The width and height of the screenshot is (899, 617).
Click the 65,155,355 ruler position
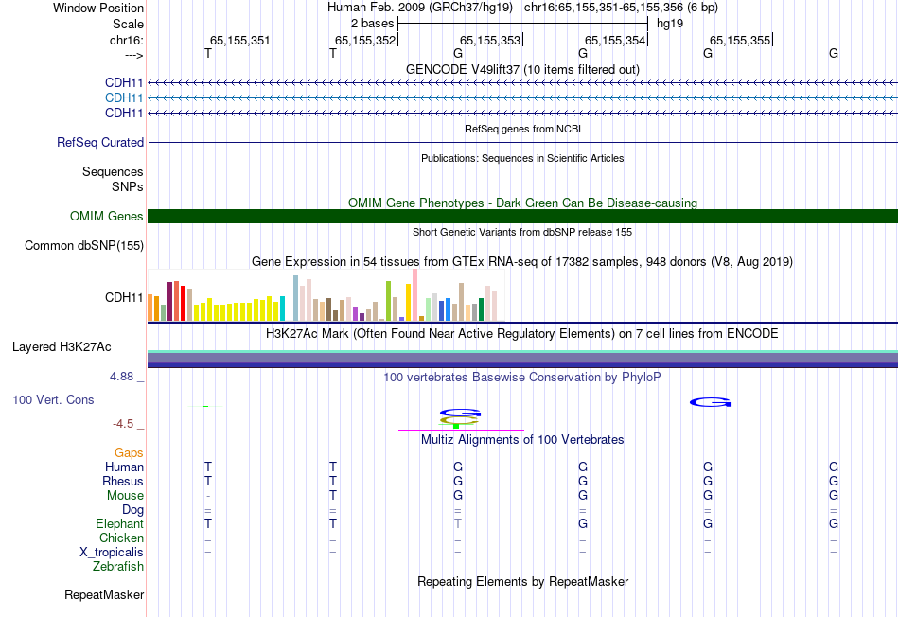tap(740, 40)
